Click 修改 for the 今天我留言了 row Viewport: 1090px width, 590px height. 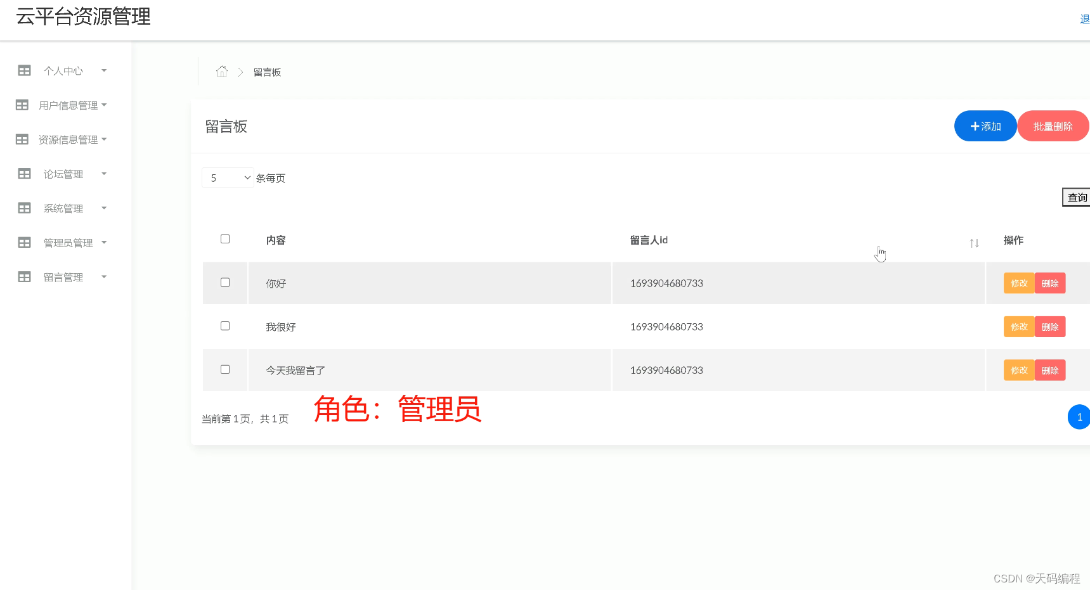click(x=1019, y=370)
